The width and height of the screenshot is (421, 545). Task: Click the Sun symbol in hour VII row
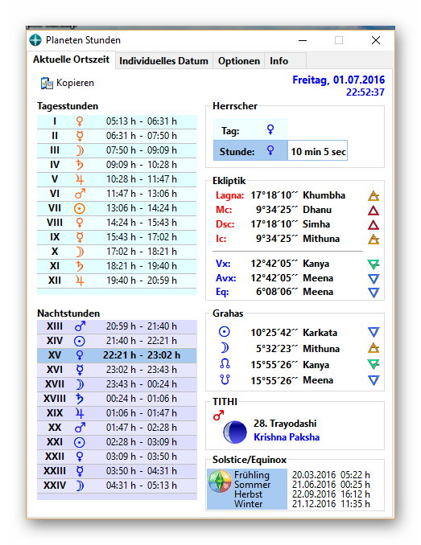80,208
